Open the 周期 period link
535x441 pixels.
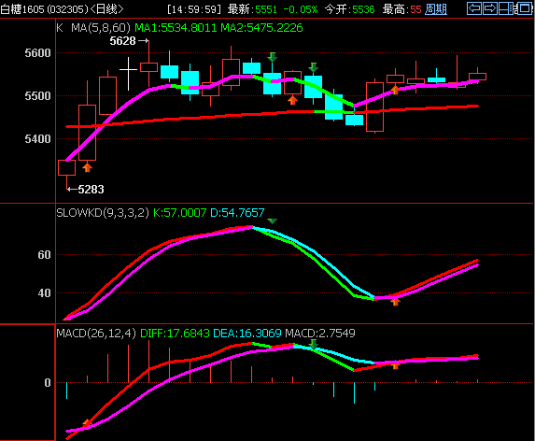(436, 9)
